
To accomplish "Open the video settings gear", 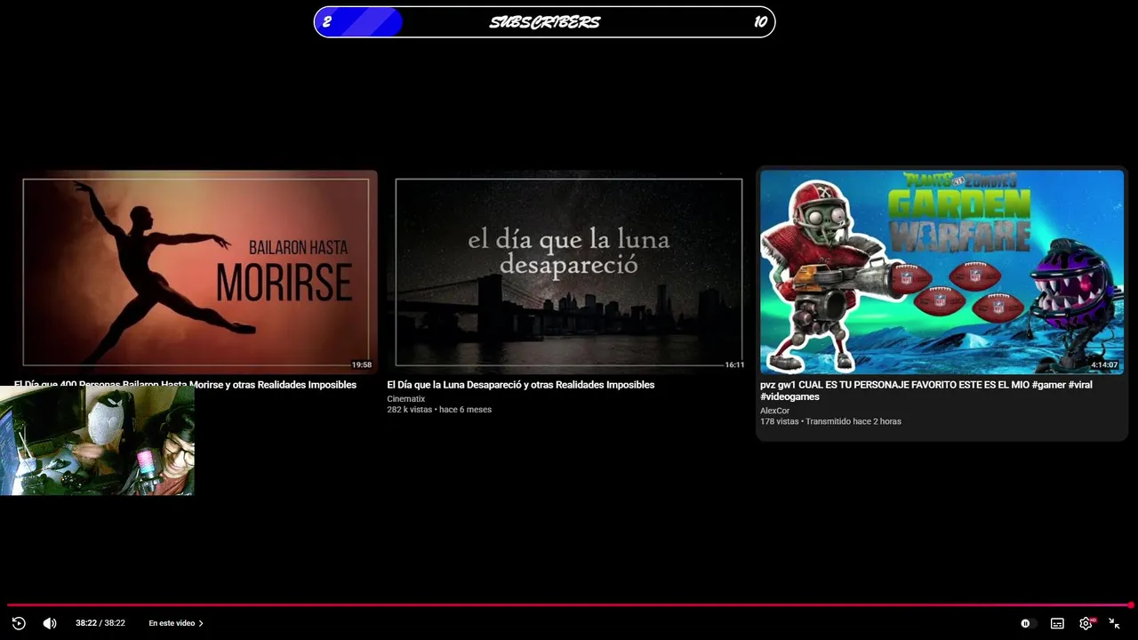I will point(1086,623).
